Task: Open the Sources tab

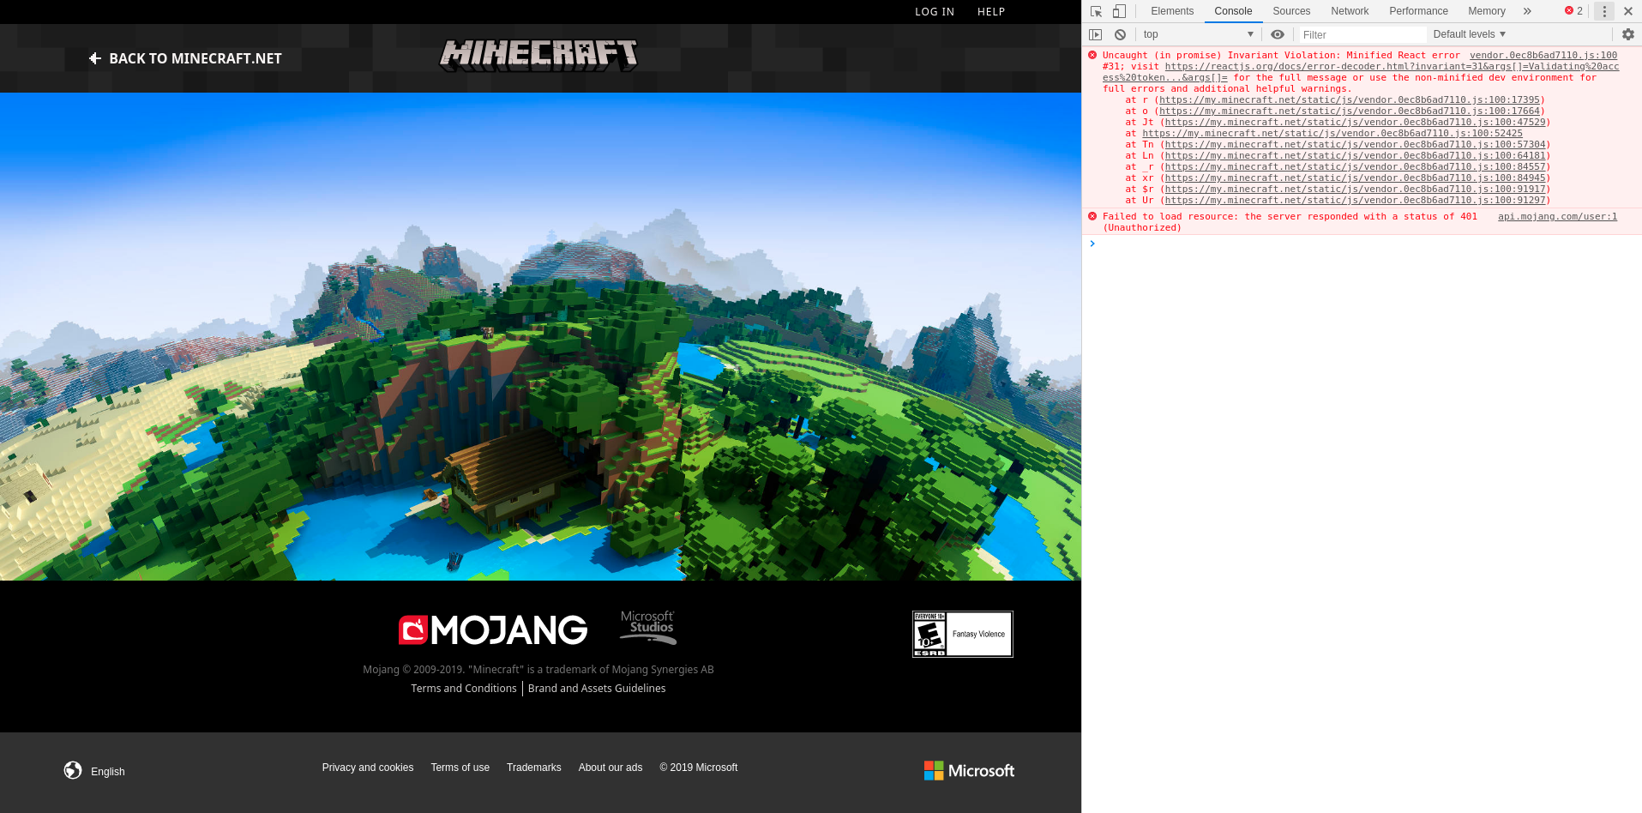Action: (1291, 11)
